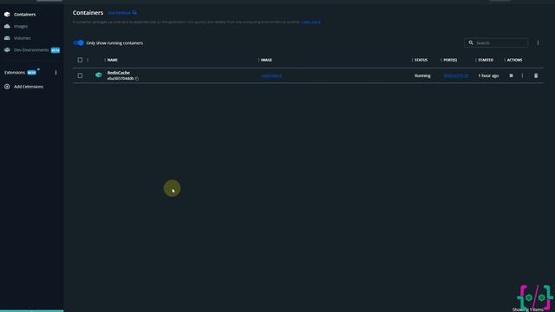Click the '1 hour ago' started text

coord(488,75)
